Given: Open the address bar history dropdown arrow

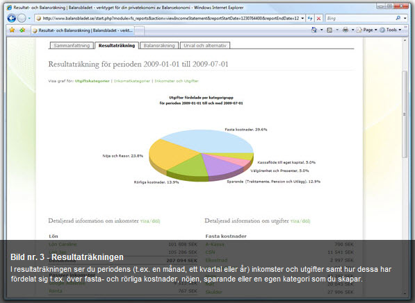Looking at the screenshot, I should coord(302,18).
